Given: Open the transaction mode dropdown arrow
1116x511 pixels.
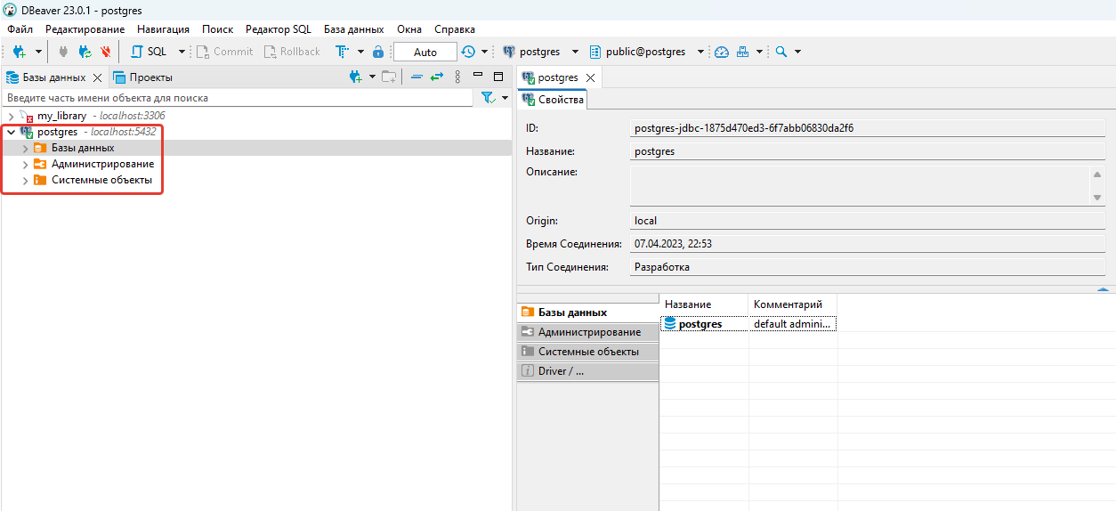Looking at the screenshot, I should point(360,52).
